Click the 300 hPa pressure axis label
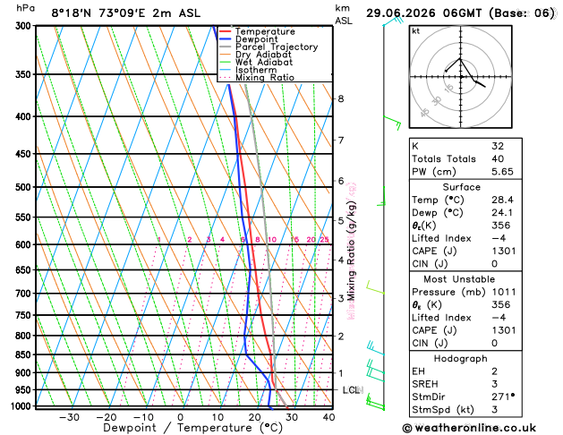 25,26
